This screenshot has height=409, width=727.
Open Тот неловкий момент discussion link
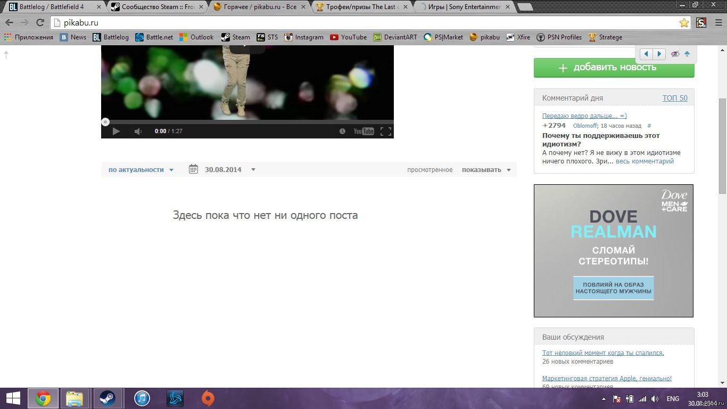tap(603, 353)
